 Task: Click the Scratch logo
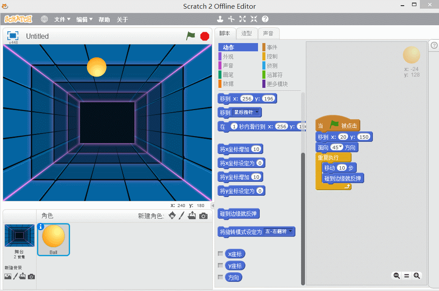pyautogui.click(x=18, y=19)
